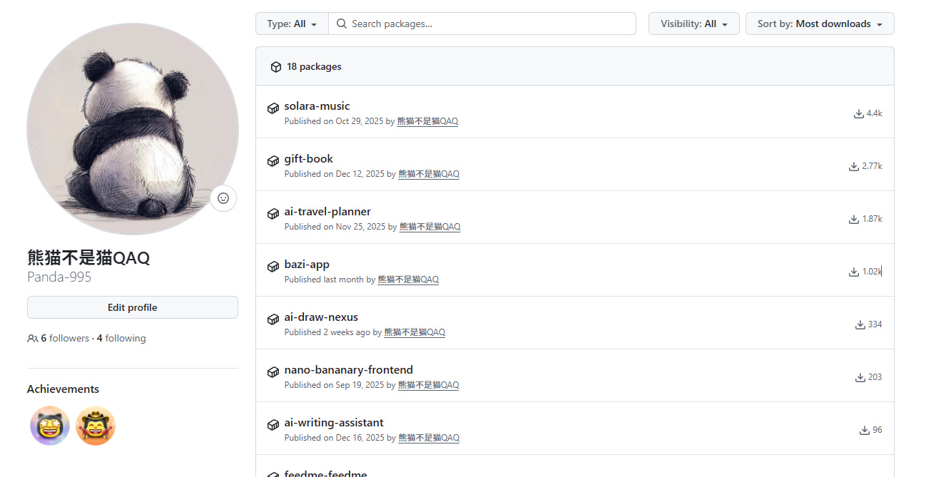Click the 4 following link
This screenshot has height=477, width=926.
(121, 339)
